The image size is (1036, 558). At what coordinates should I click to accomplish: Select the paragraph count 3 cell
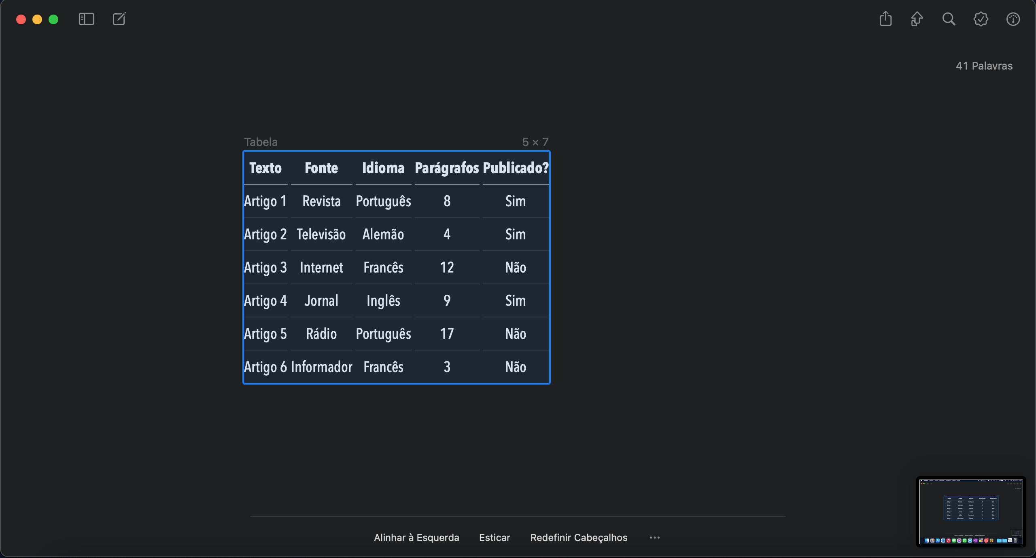447,367
